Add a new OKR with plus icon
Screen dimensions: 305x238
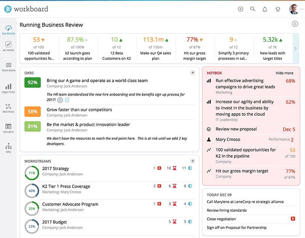193,73
